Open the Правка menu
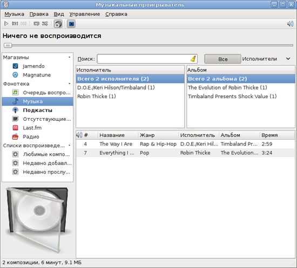 [39, 14]
